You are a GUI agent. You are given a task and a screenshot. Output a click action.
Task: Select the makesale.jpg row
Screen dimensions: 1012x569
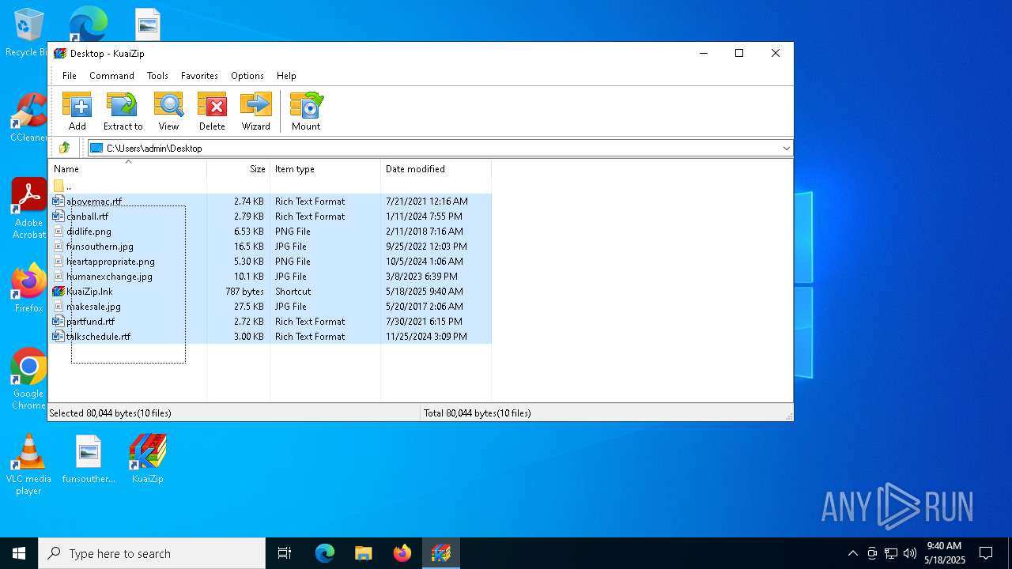coord(270,307)
